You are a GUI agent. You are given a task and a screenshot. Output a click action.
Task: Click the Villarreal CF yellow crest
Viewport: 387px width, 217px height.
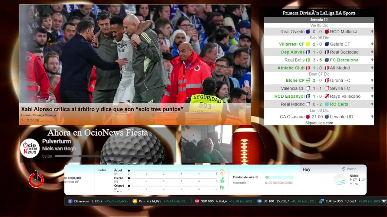coord(308,44)
